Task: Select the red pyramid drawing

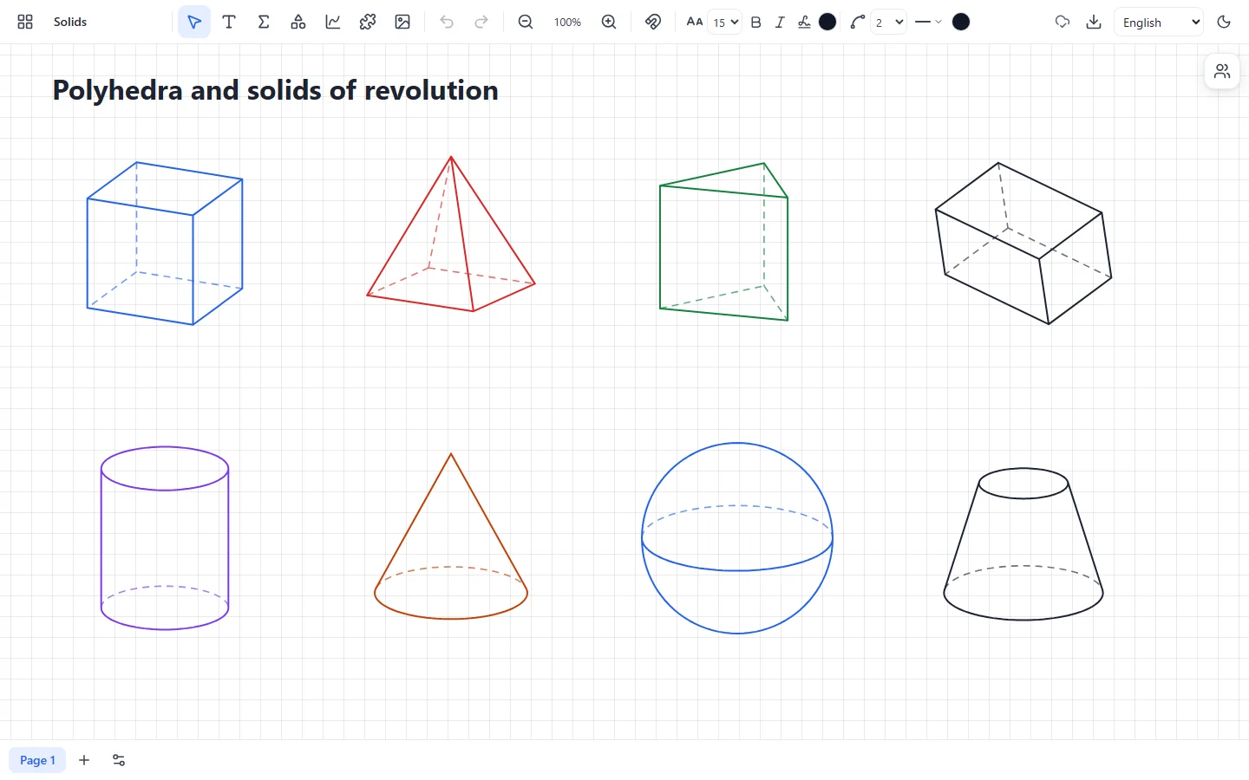Action: coord(451,233)
